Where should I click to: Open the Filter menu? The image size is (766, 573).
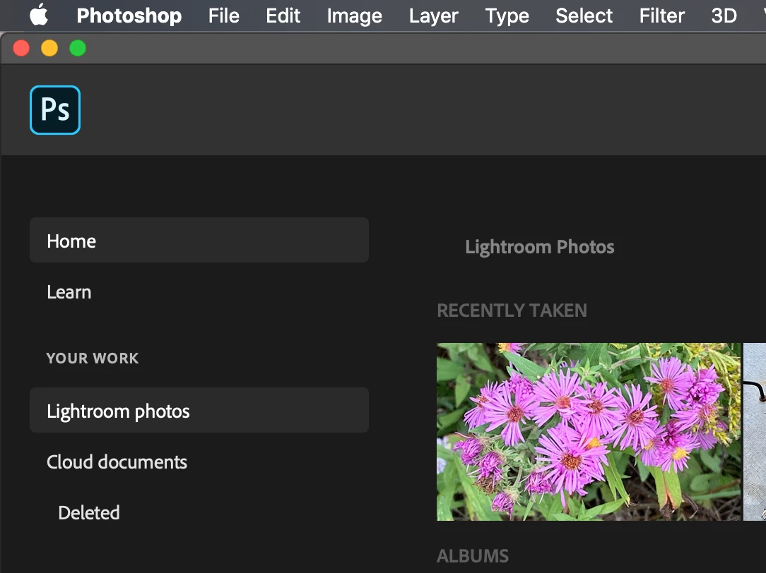pos(661,16)
